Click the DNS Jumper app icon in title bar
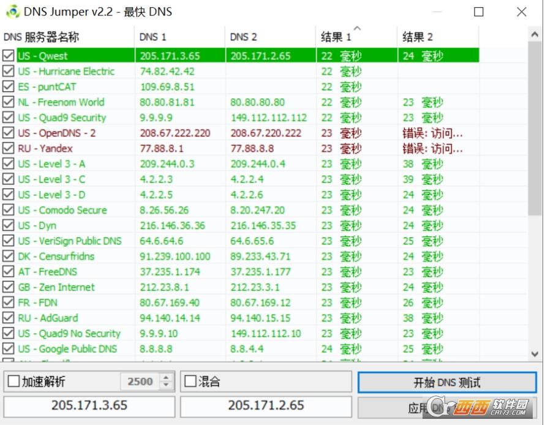545x425 pixels. pos(13,12)
